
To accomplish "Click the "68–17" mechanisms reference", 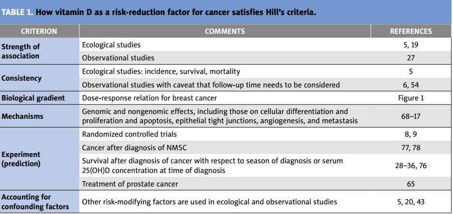I will pos(410,116).
